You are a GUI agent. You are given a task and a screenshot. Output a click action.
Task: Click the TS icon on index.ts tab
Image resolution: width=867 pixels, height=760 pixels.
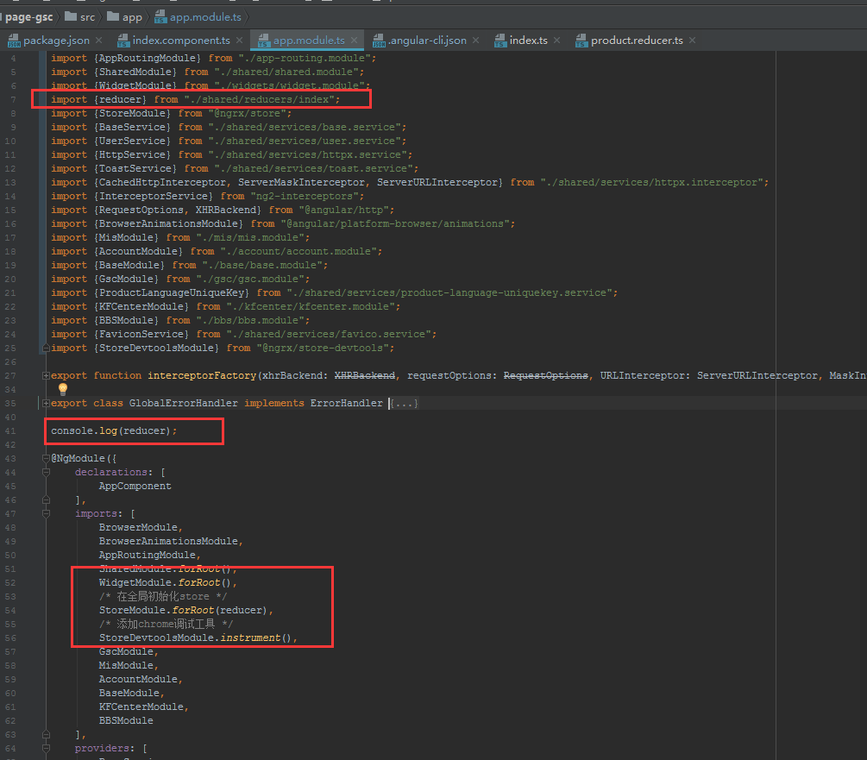[499, 41]
